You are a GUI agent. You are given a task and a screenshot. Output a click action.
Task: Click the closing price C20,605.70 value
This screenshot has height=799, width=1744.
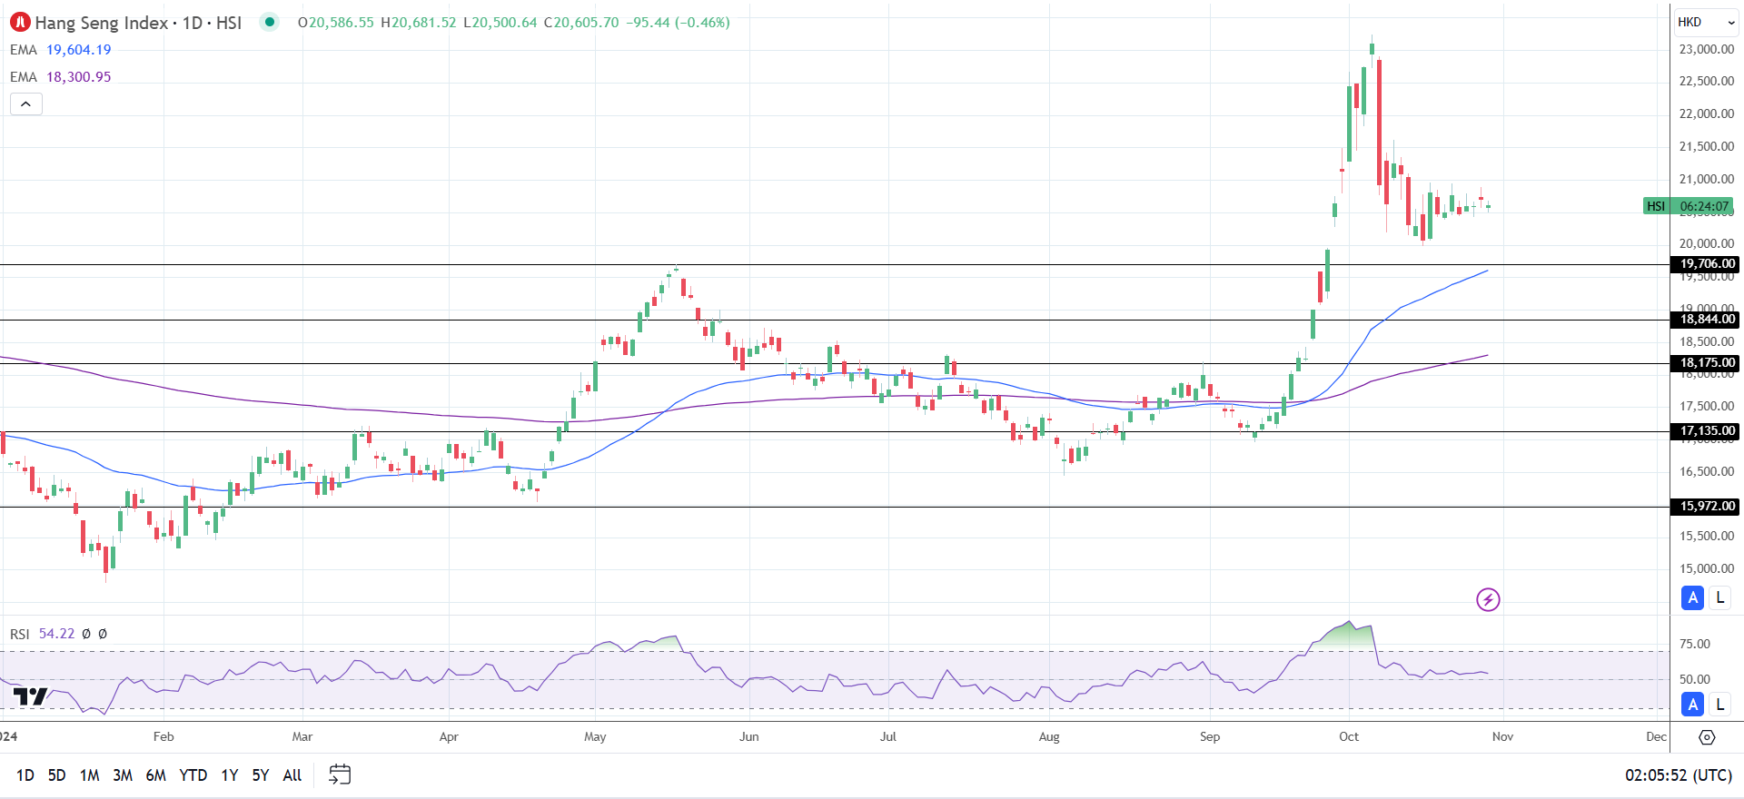[x=581, y=23]
